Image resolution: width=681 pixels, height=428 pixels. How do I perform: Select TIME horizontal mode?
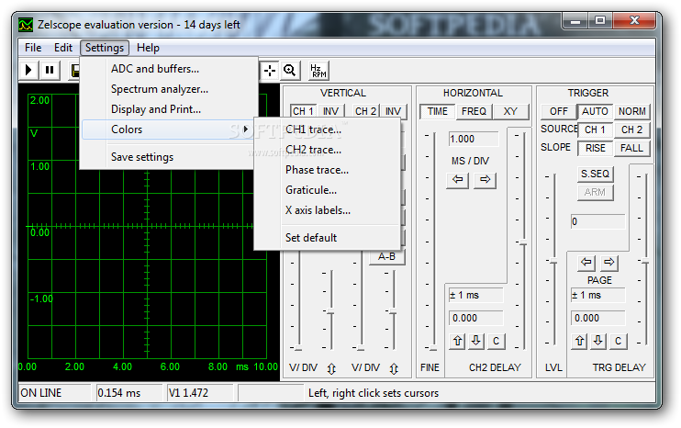(x=438, y=112)
